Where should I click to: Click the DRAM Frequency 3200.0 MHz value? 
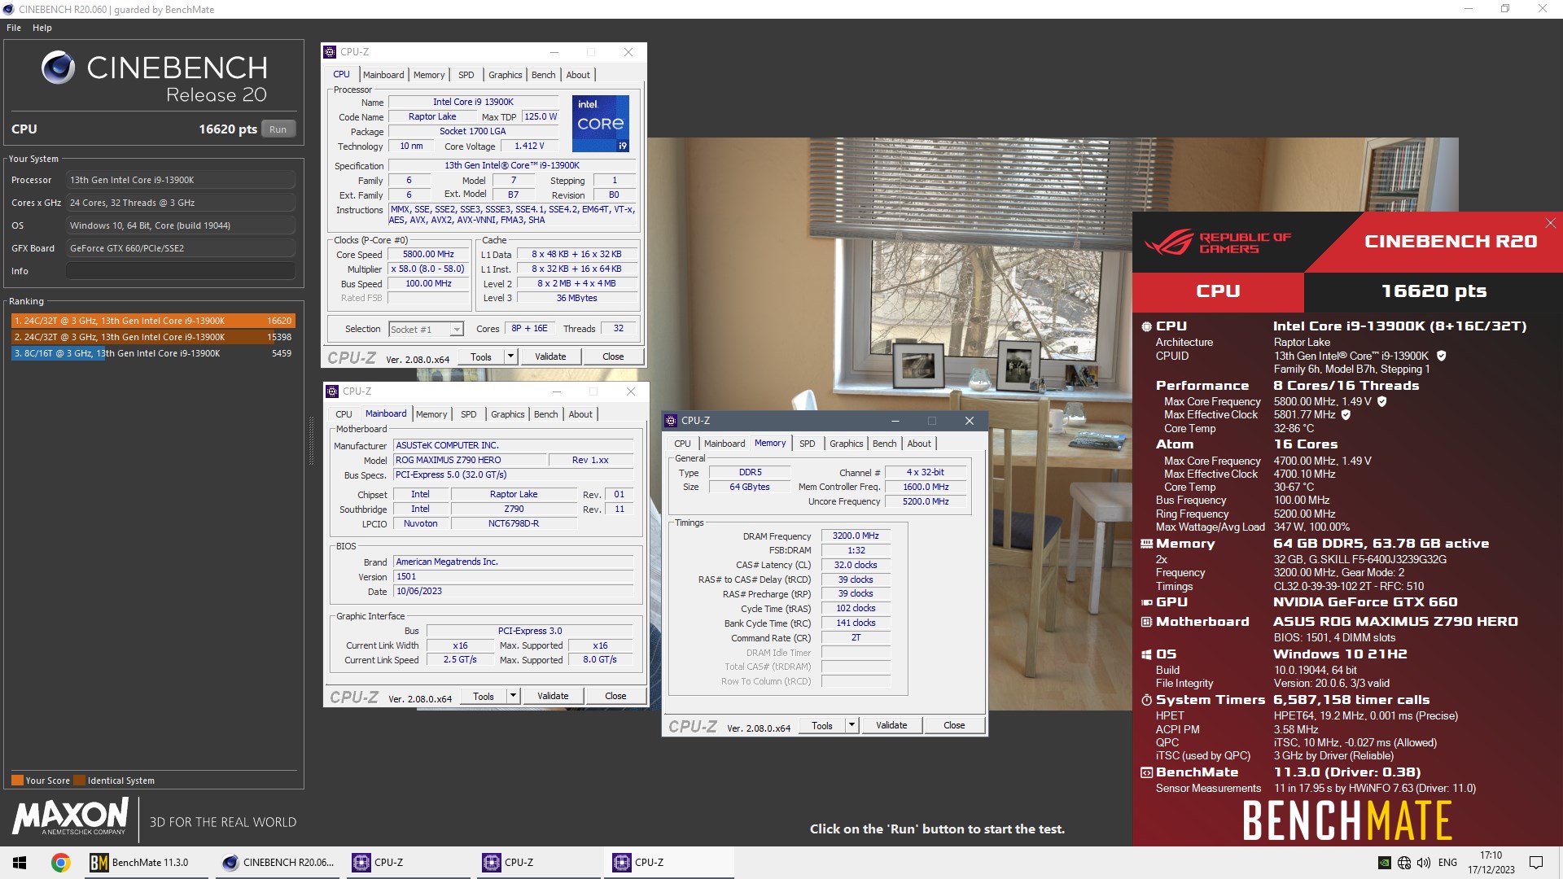(x=856, y=536)
